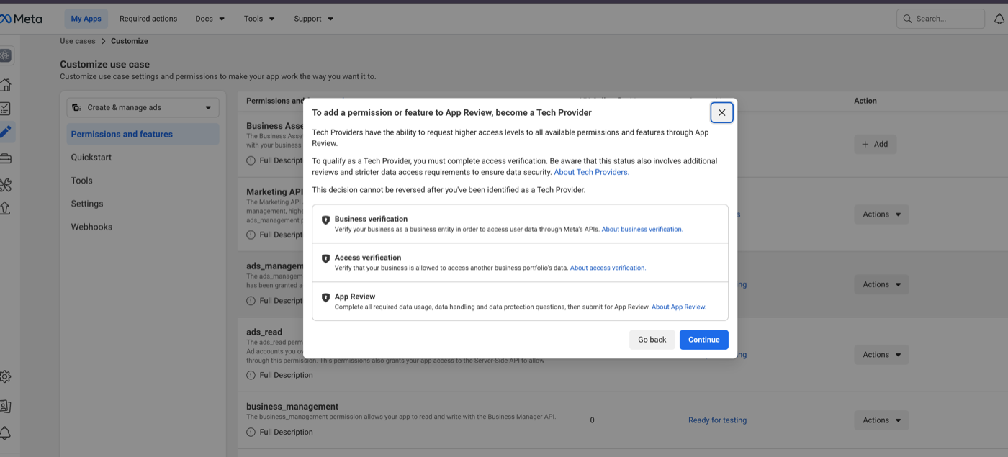Image resolution: width=1008 pixels, height=457 pixels.
Task: Open About access verification link
Action: [608, 268]
